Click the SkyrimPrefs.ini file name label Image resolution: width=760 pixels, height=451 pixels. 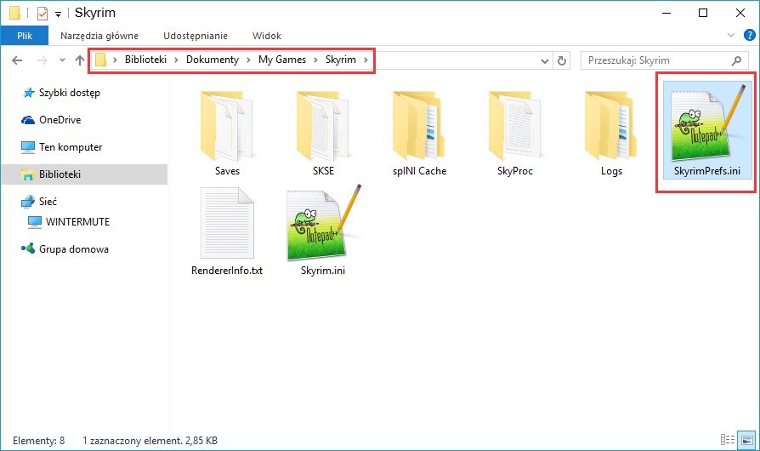pos(706,171)
